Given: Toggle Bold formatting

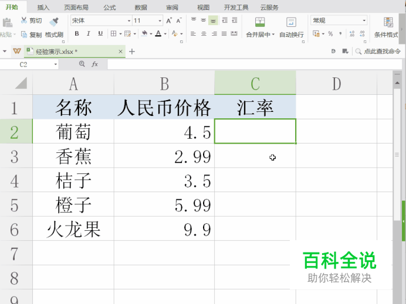Looking at the screenshot, I should click(x=77, y=33).
